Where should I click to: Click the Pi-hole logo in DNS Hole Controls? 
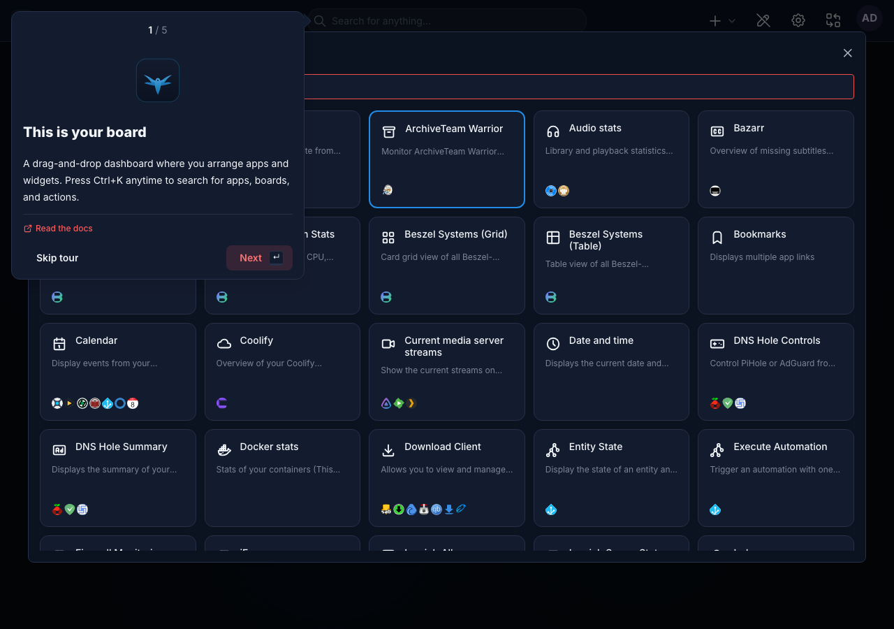coord(715,403)
